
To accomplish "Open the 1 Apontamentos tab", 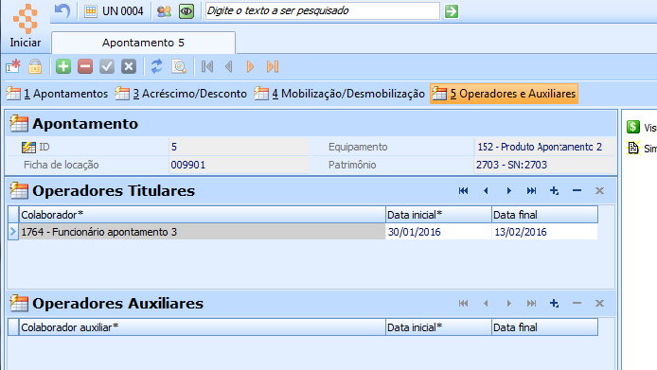I will tap(57, 94).
